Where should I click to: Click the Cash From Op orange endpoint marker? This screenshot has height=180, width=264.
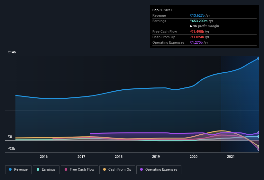tap(259, 147)
